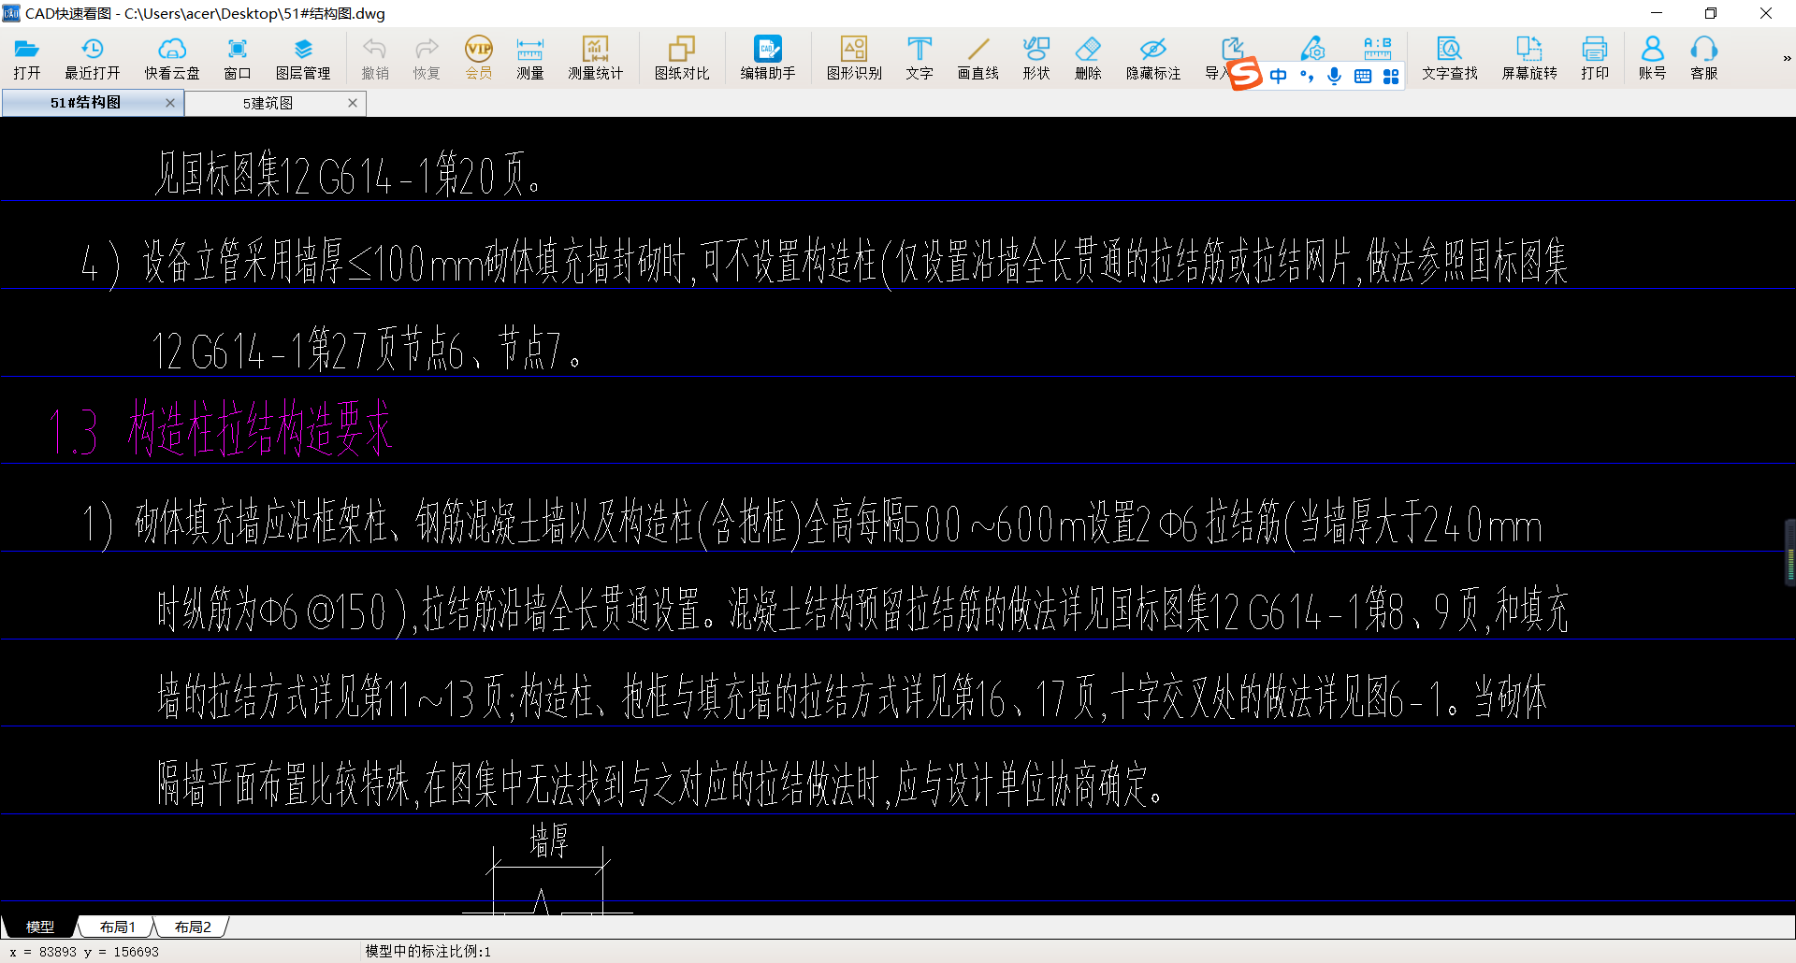1796x963 pixels.
Task: Print drawing using 打印
Action: pos(1595,59)
